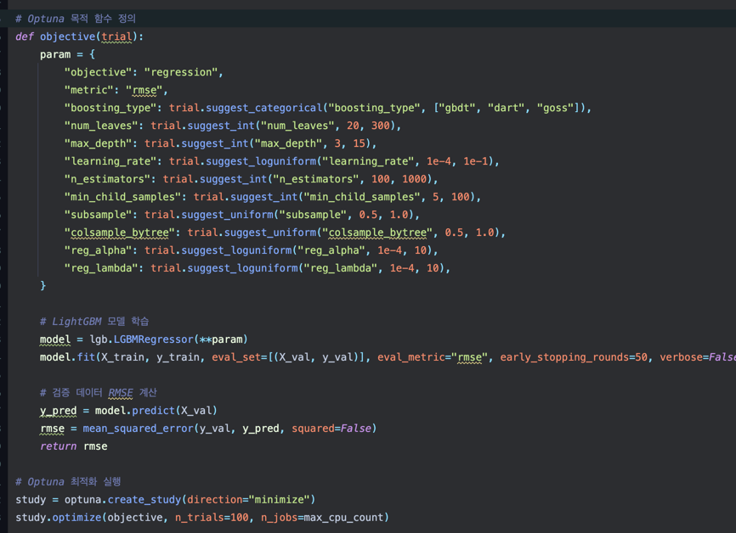
Task: Click the number 15 in max_depth line
Action: click(360, 143)
